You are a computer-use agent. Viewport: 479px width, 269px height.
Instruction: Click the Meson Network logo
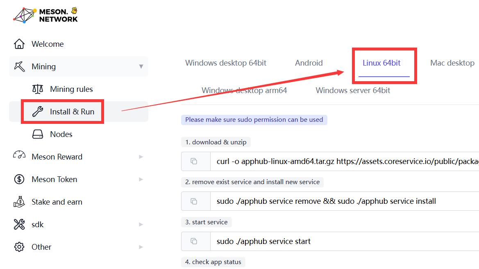point(45,15)
